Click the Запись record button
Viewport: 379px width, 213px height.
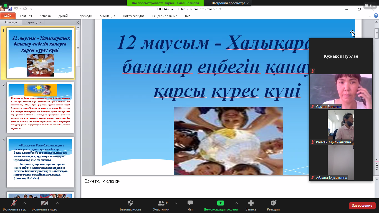(x=251, y=206)
